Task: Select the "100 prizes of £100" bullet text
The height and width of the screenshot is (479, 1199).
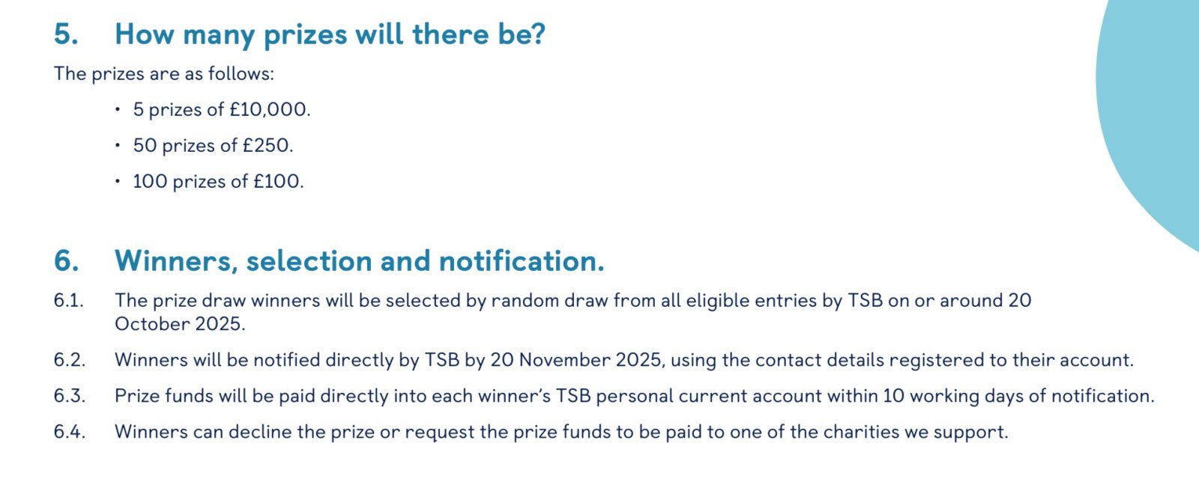Action: click(218, 181)
